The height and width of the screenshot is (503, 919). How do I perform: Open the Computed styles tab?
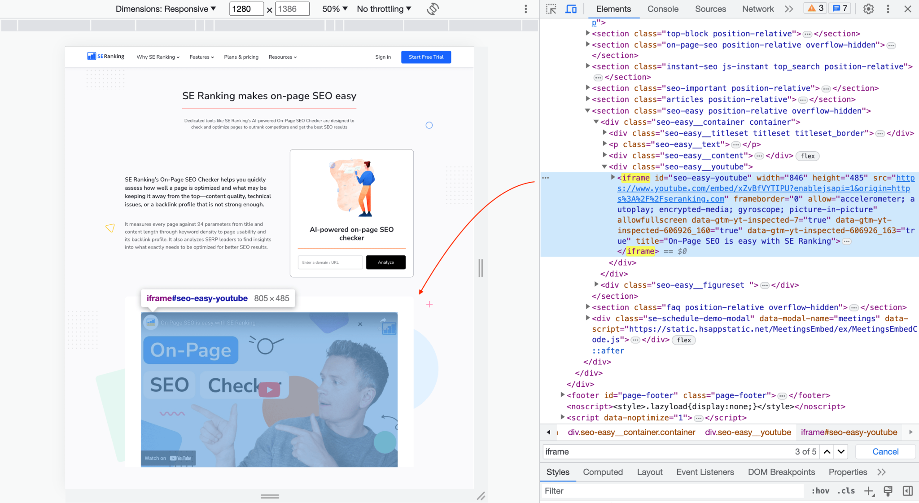[602, 472]
